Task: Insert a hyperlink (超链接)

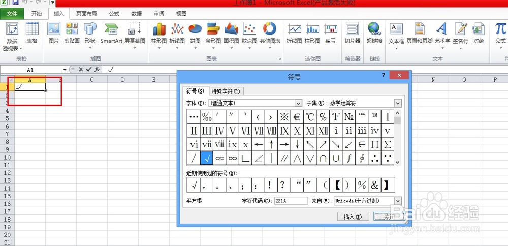Action: click(x=374, y=33)
